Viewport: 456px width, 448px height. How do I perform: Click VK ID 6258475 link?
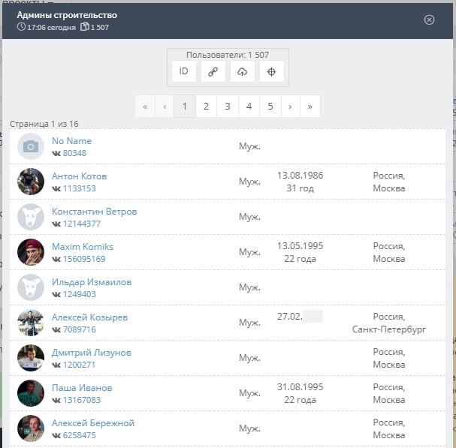coord(74,435)
